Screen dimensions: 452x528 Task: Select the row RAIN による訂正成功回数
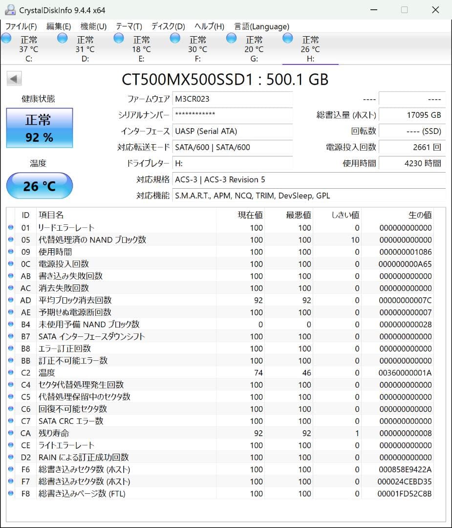[x=220, y=457]
